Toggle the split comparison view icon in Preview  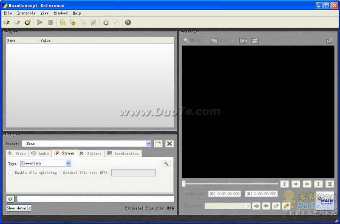(255, 40)
